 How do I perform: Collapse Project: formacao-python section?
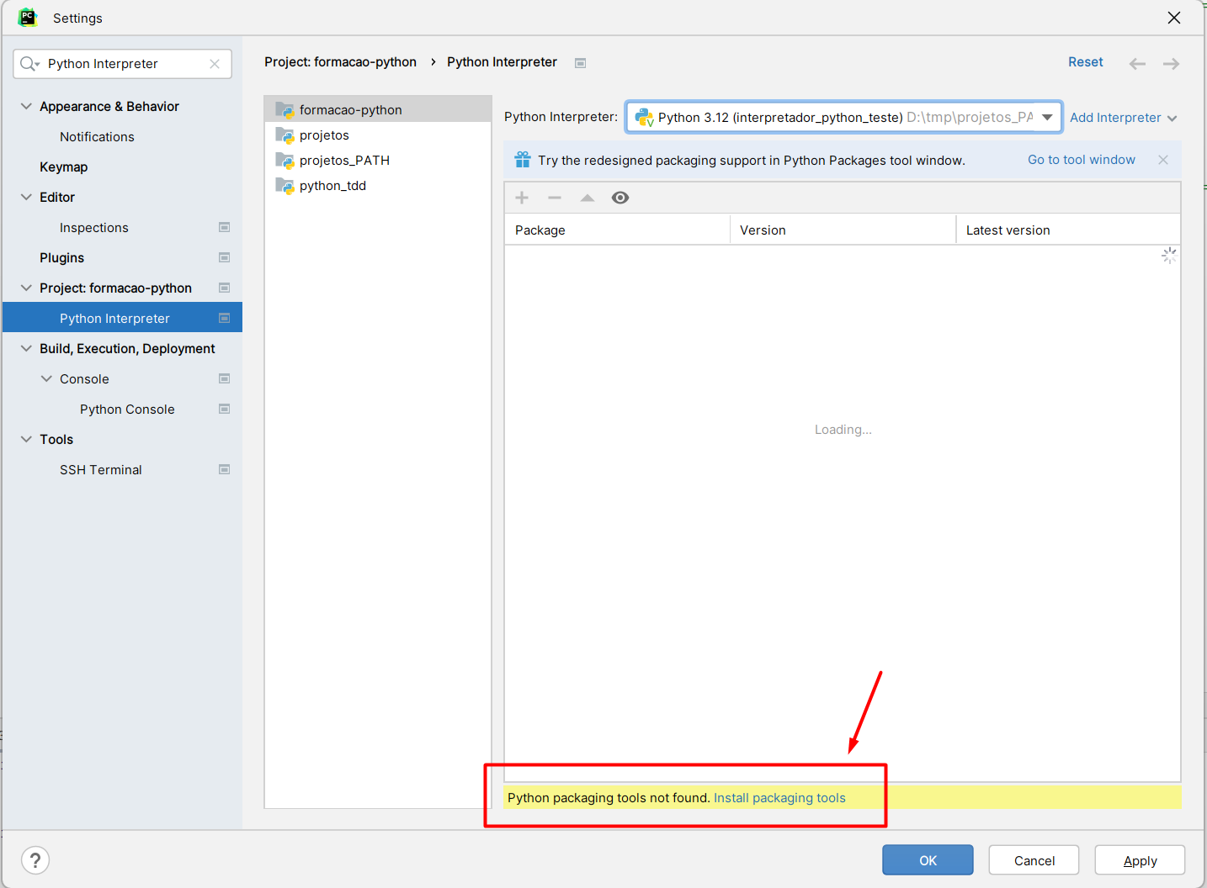(x=26, y=288)
